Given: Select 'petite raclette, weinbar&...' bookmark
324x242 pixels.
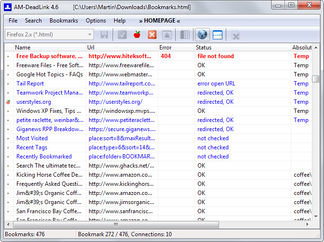Looking at the screenshot, I should point(50,120).
